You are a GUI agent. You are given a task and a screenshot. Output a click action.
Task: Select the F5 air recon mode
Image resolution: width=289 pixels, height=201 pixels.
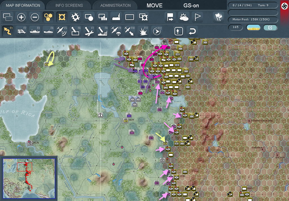click(x=62, y=31)
